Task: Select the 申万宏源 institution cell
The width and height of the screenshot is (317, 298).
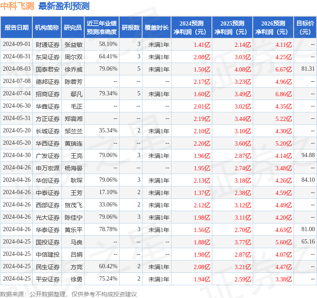Action: pyautogui.click(x=48, y=168)
